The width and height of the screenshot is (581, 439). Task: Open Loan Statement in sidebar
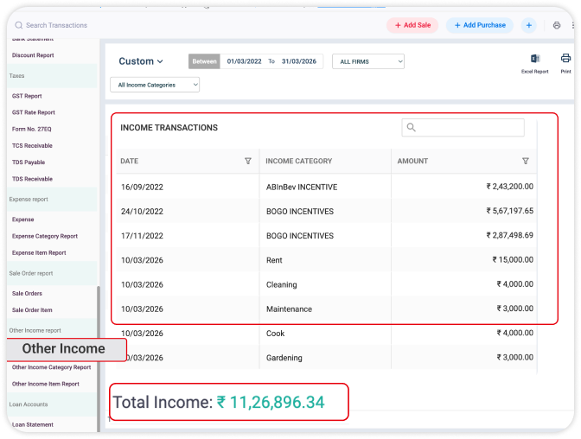click(x=33, y=424)
